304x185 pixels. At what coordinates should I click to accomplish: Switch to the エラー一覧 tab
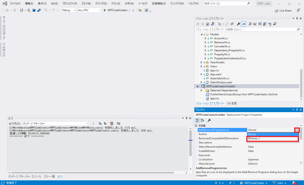click(49, 176)
